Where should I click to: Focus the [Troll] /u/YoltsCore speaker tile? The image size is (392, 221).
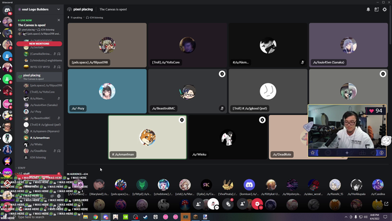point(187,45)
